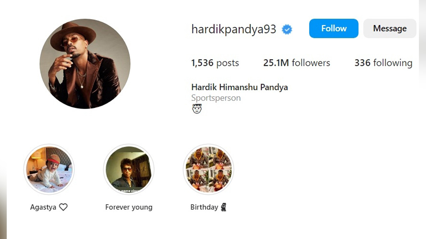Viewport: 426px width, 239px height.
Task: Follow the hardikpandya93 account
Action: (x=334, y=28)
